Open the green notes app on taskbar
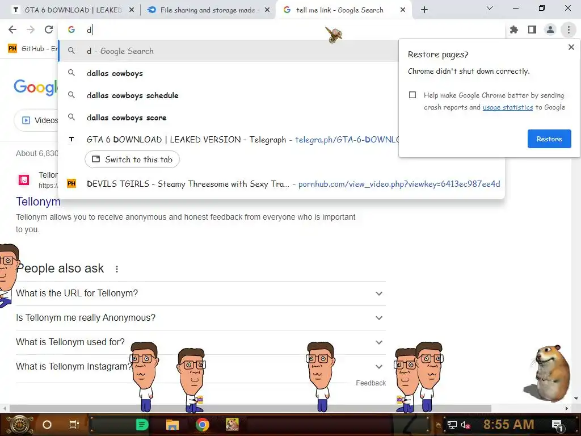Screen dimensions: 581x436 pos(142,425)
